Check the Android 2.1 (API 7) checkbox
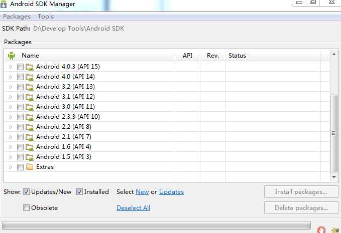 (x=20, y=137)
